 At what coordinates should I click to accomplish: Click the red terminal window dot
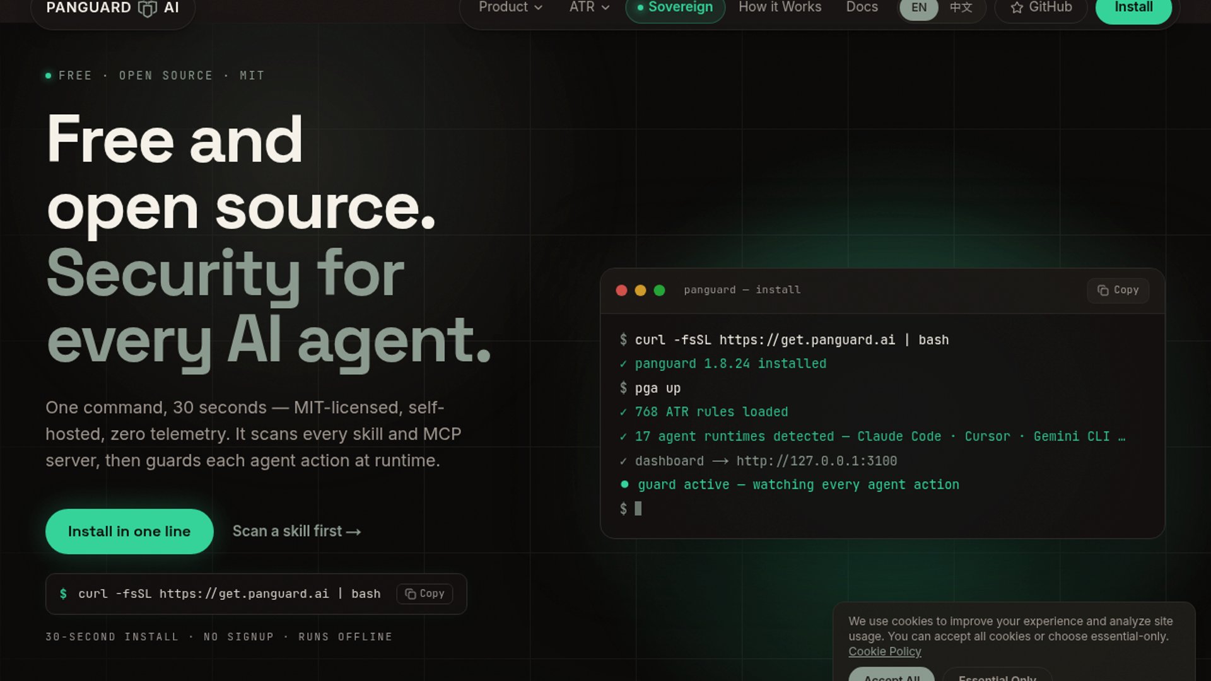(621, 290)
